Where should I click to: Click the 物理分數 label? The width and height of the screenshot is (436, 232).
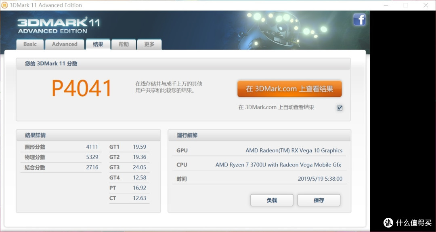(x=35, y=157)
